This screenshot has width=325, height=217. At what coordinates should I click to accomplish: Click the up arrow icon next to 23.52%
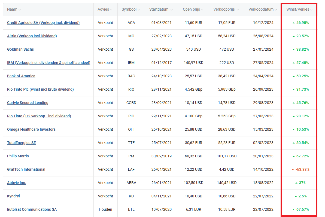point(293,36)
